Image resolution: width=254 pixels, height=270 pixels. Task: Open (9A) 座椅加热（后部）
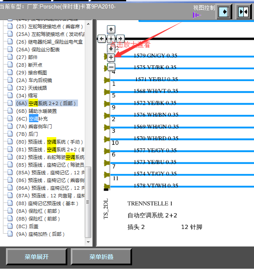click(x=40, y=234)
